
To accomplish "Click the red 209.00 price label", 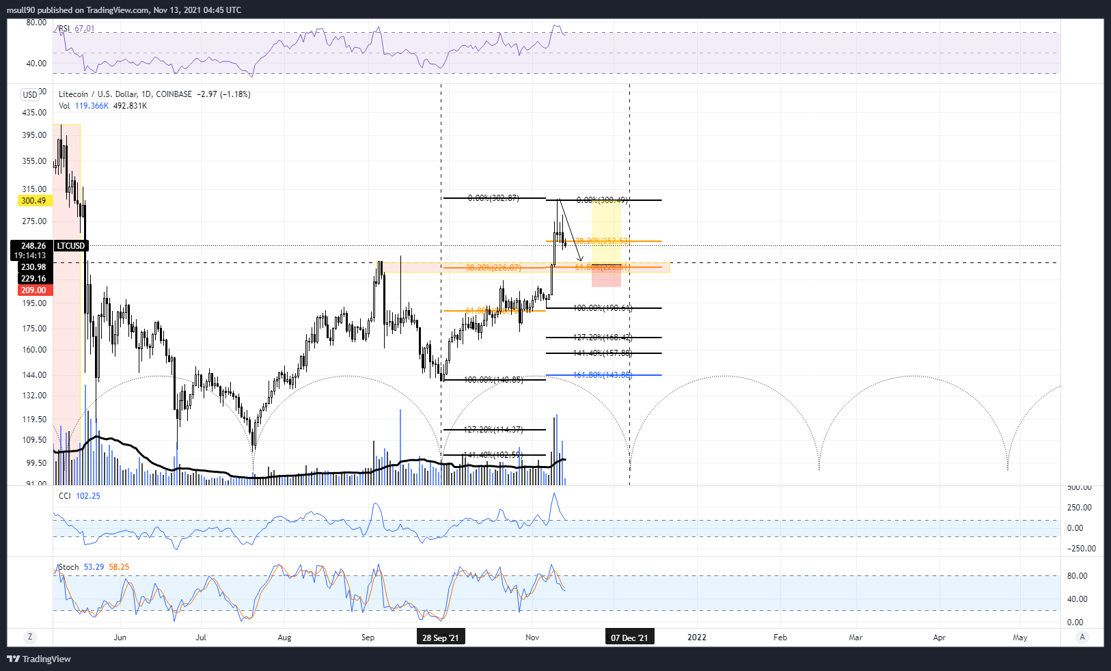I will coord(33,290).
